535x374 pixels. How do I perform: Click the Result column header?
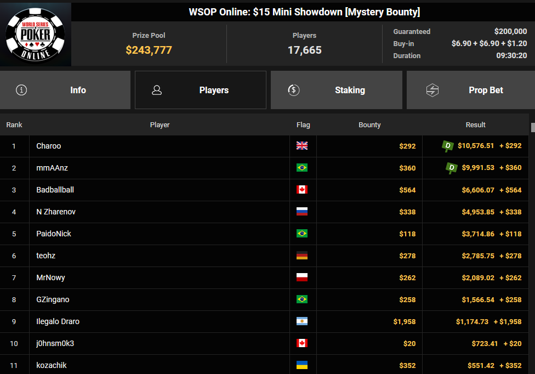point(475,125)
